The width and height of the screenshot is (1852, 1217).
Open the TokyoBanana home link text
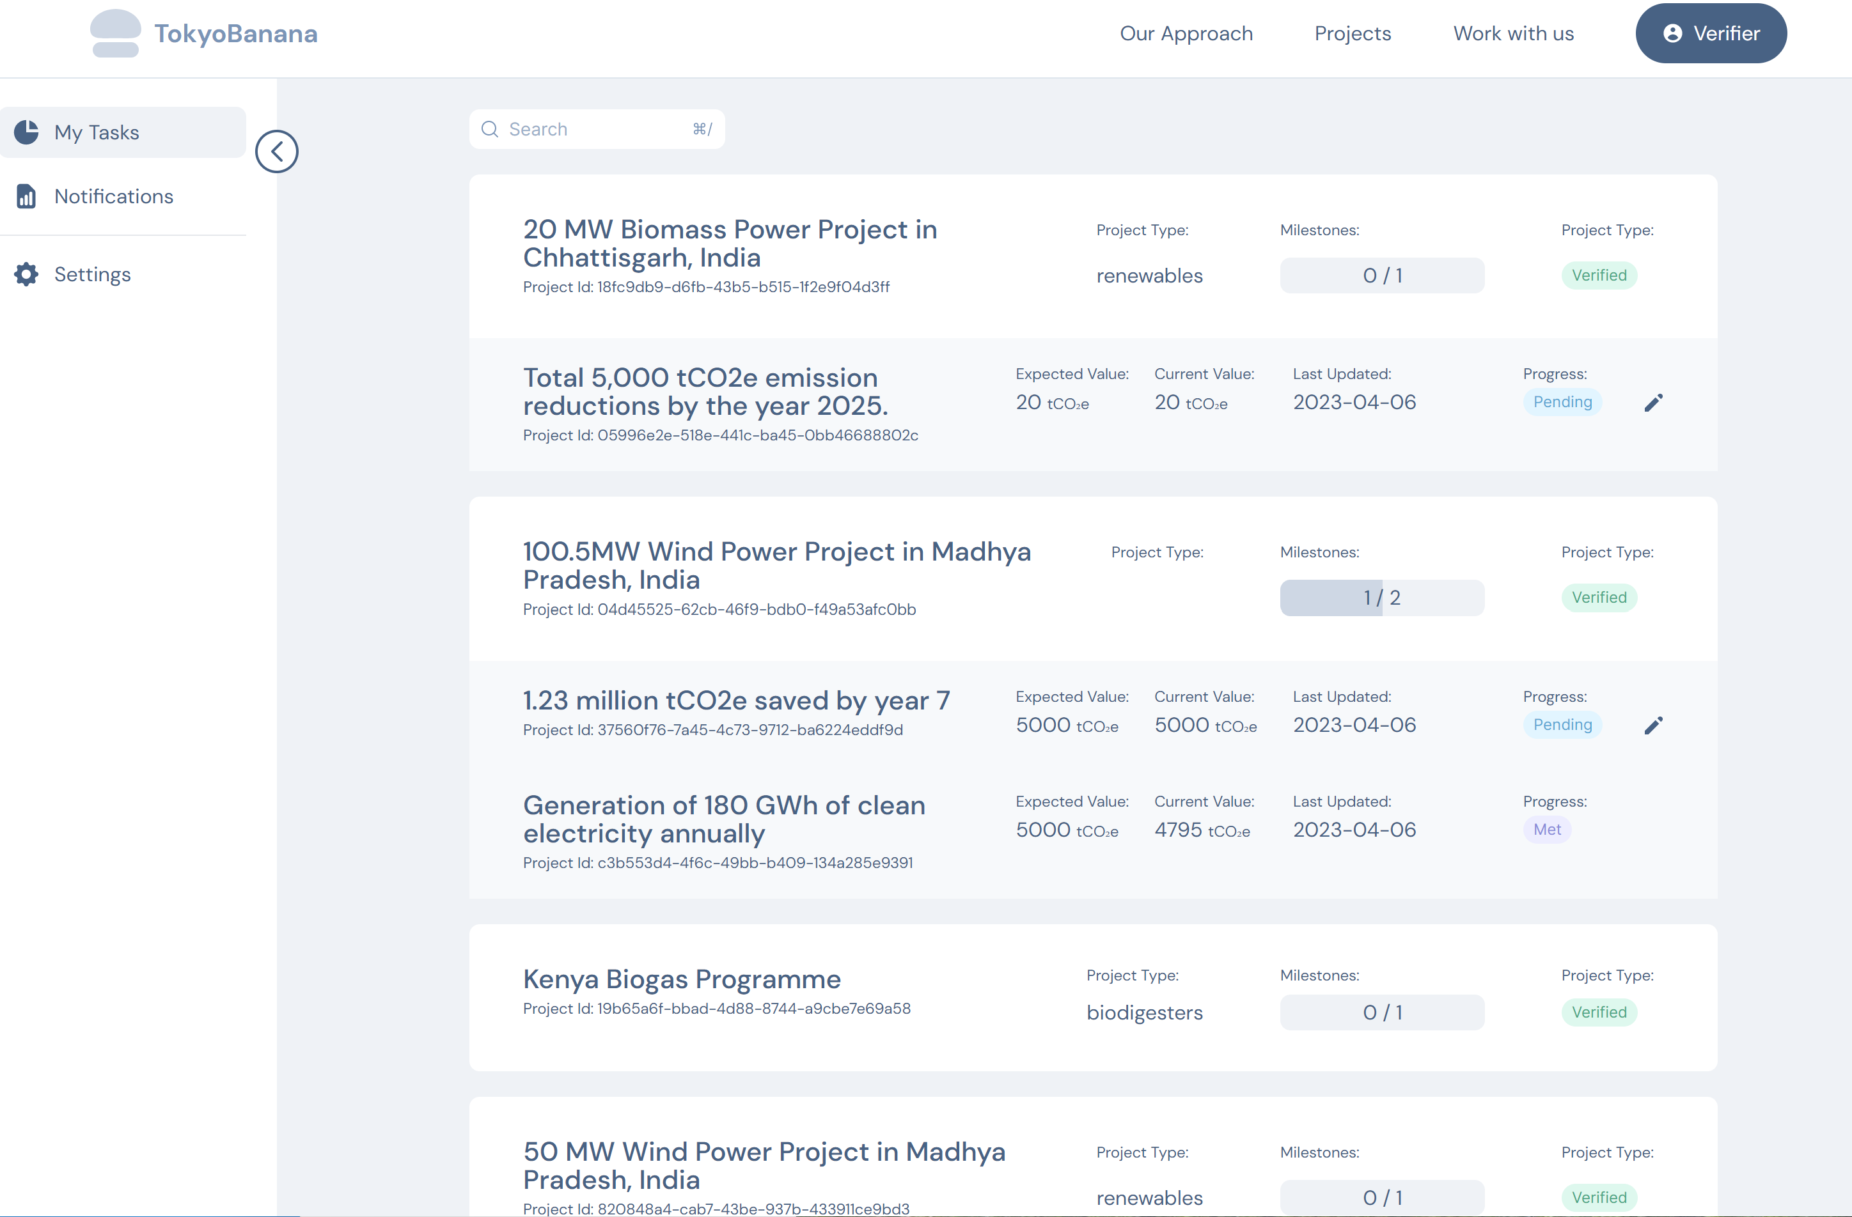(236, 33)
